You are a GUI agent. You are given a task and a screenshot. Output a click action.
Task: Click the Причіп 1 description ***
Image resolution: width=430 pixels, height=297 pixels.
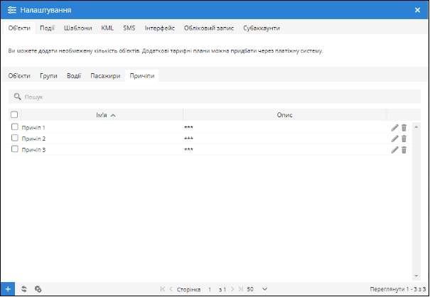pyautogui.click(x=188, y=128)
